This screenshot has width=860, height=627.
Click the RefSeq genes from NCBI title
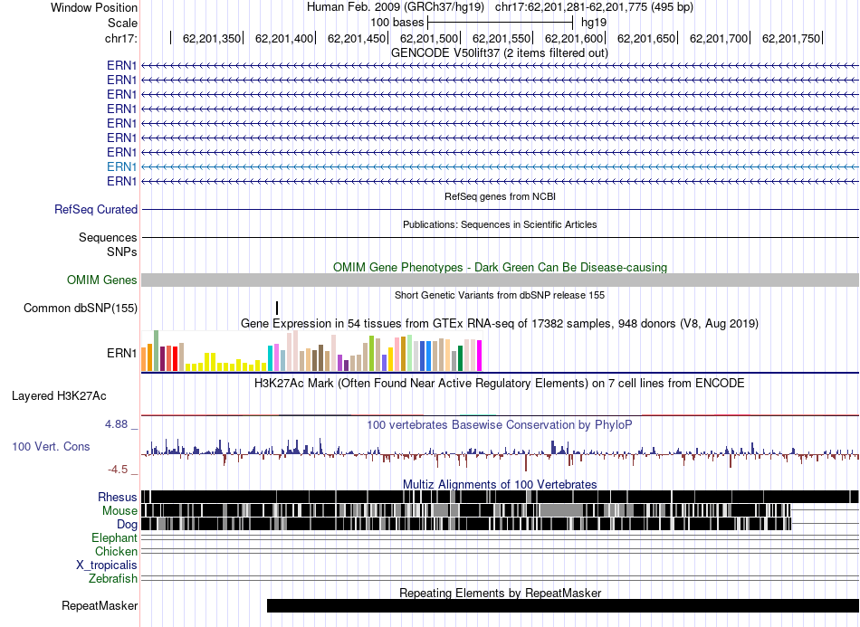(500, 196)
